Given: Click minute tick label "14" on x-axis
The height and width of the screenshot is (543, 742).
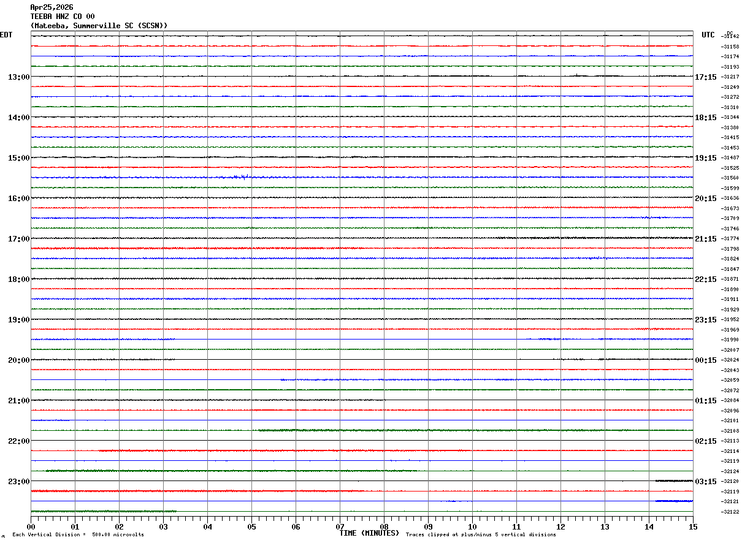Looking at the screenshot, I should pyautogui.click(x=649, y=526).
